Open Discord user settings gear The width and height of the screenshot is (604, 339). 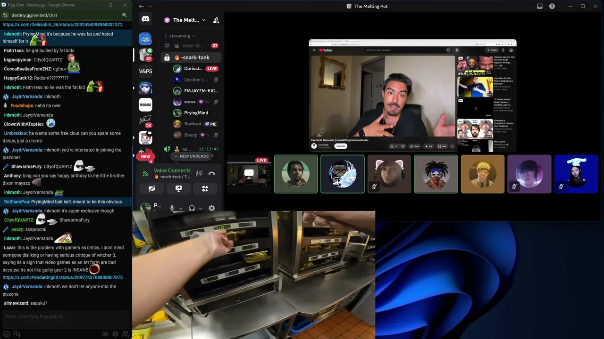pyautogui.click(x=212, y=208)
